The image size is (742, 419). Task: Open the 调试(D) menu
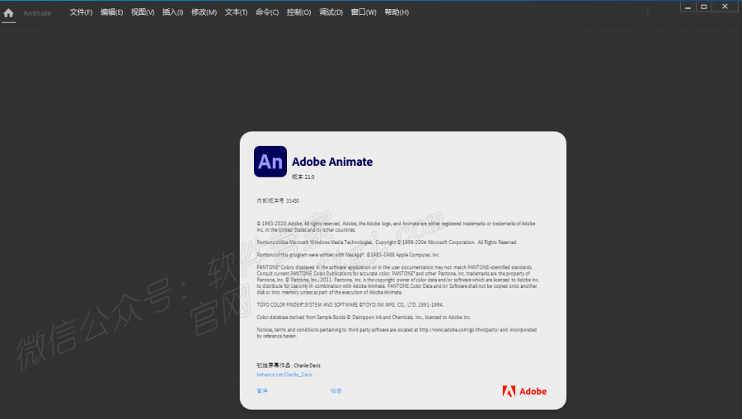[x=331, y=12]
